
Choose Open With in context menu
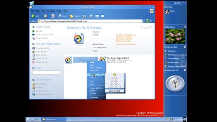pyautogui.click(x=95, y=70)
